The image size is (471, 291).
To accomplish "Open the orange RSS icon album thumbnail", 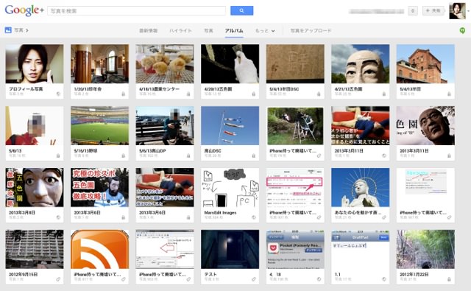I will click(x=99, y=249).
